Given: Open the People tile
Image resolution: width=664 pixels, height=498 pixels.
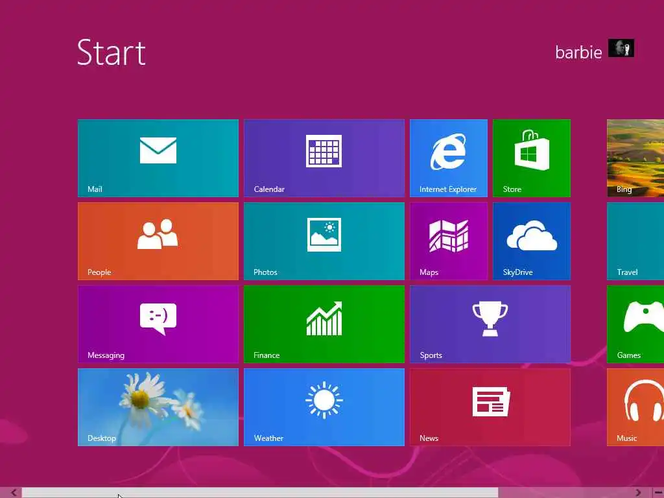Looking at the screenshot, I should click(x=158, y=241).
